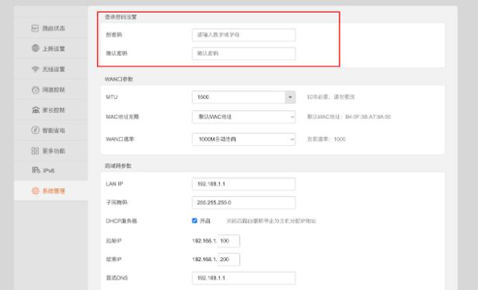Click the DHCP hint text about IP allocation
Screen dimensions: 478x290
tap(271, 221)
